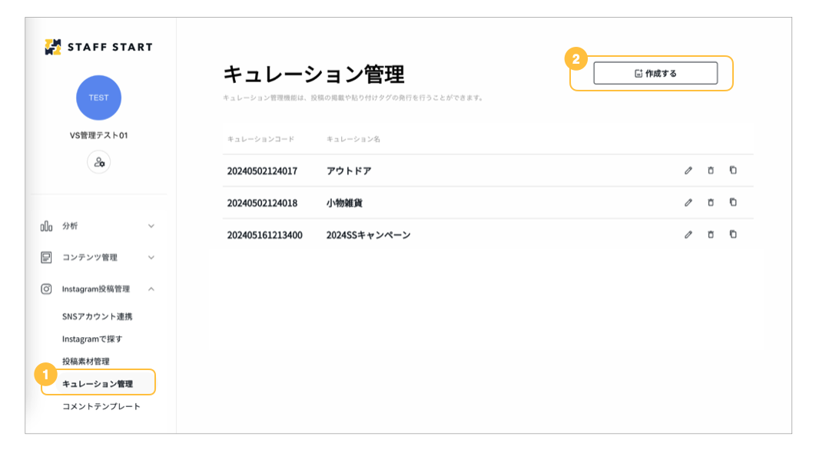This screenshot has height=453, width=816.
Task: Select curation code 20240502124017
Action: pos(262,171)
